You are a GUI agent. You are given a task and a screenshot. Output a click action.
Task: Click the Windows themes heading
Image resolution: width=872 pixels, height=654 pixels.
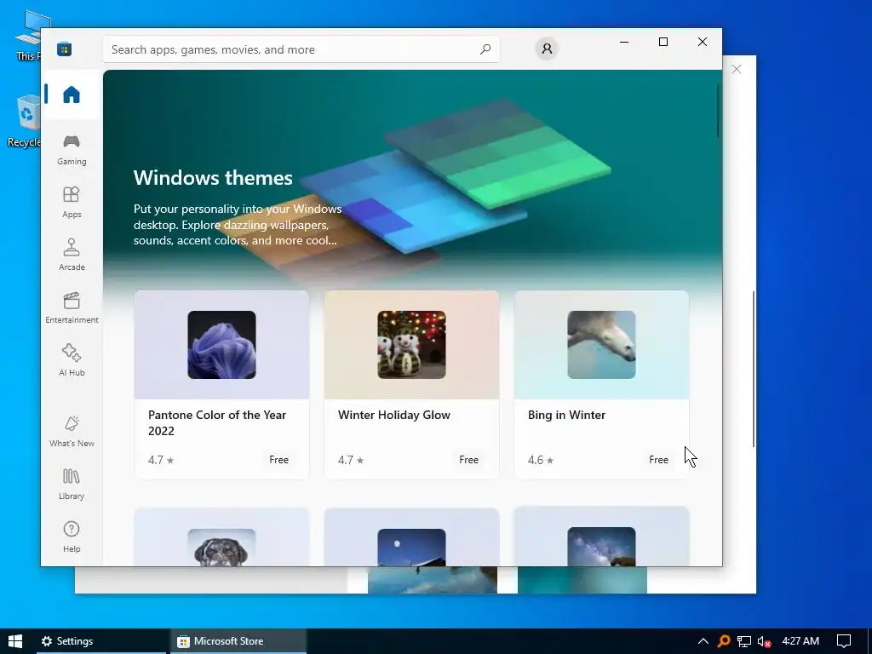pos(213,178)
